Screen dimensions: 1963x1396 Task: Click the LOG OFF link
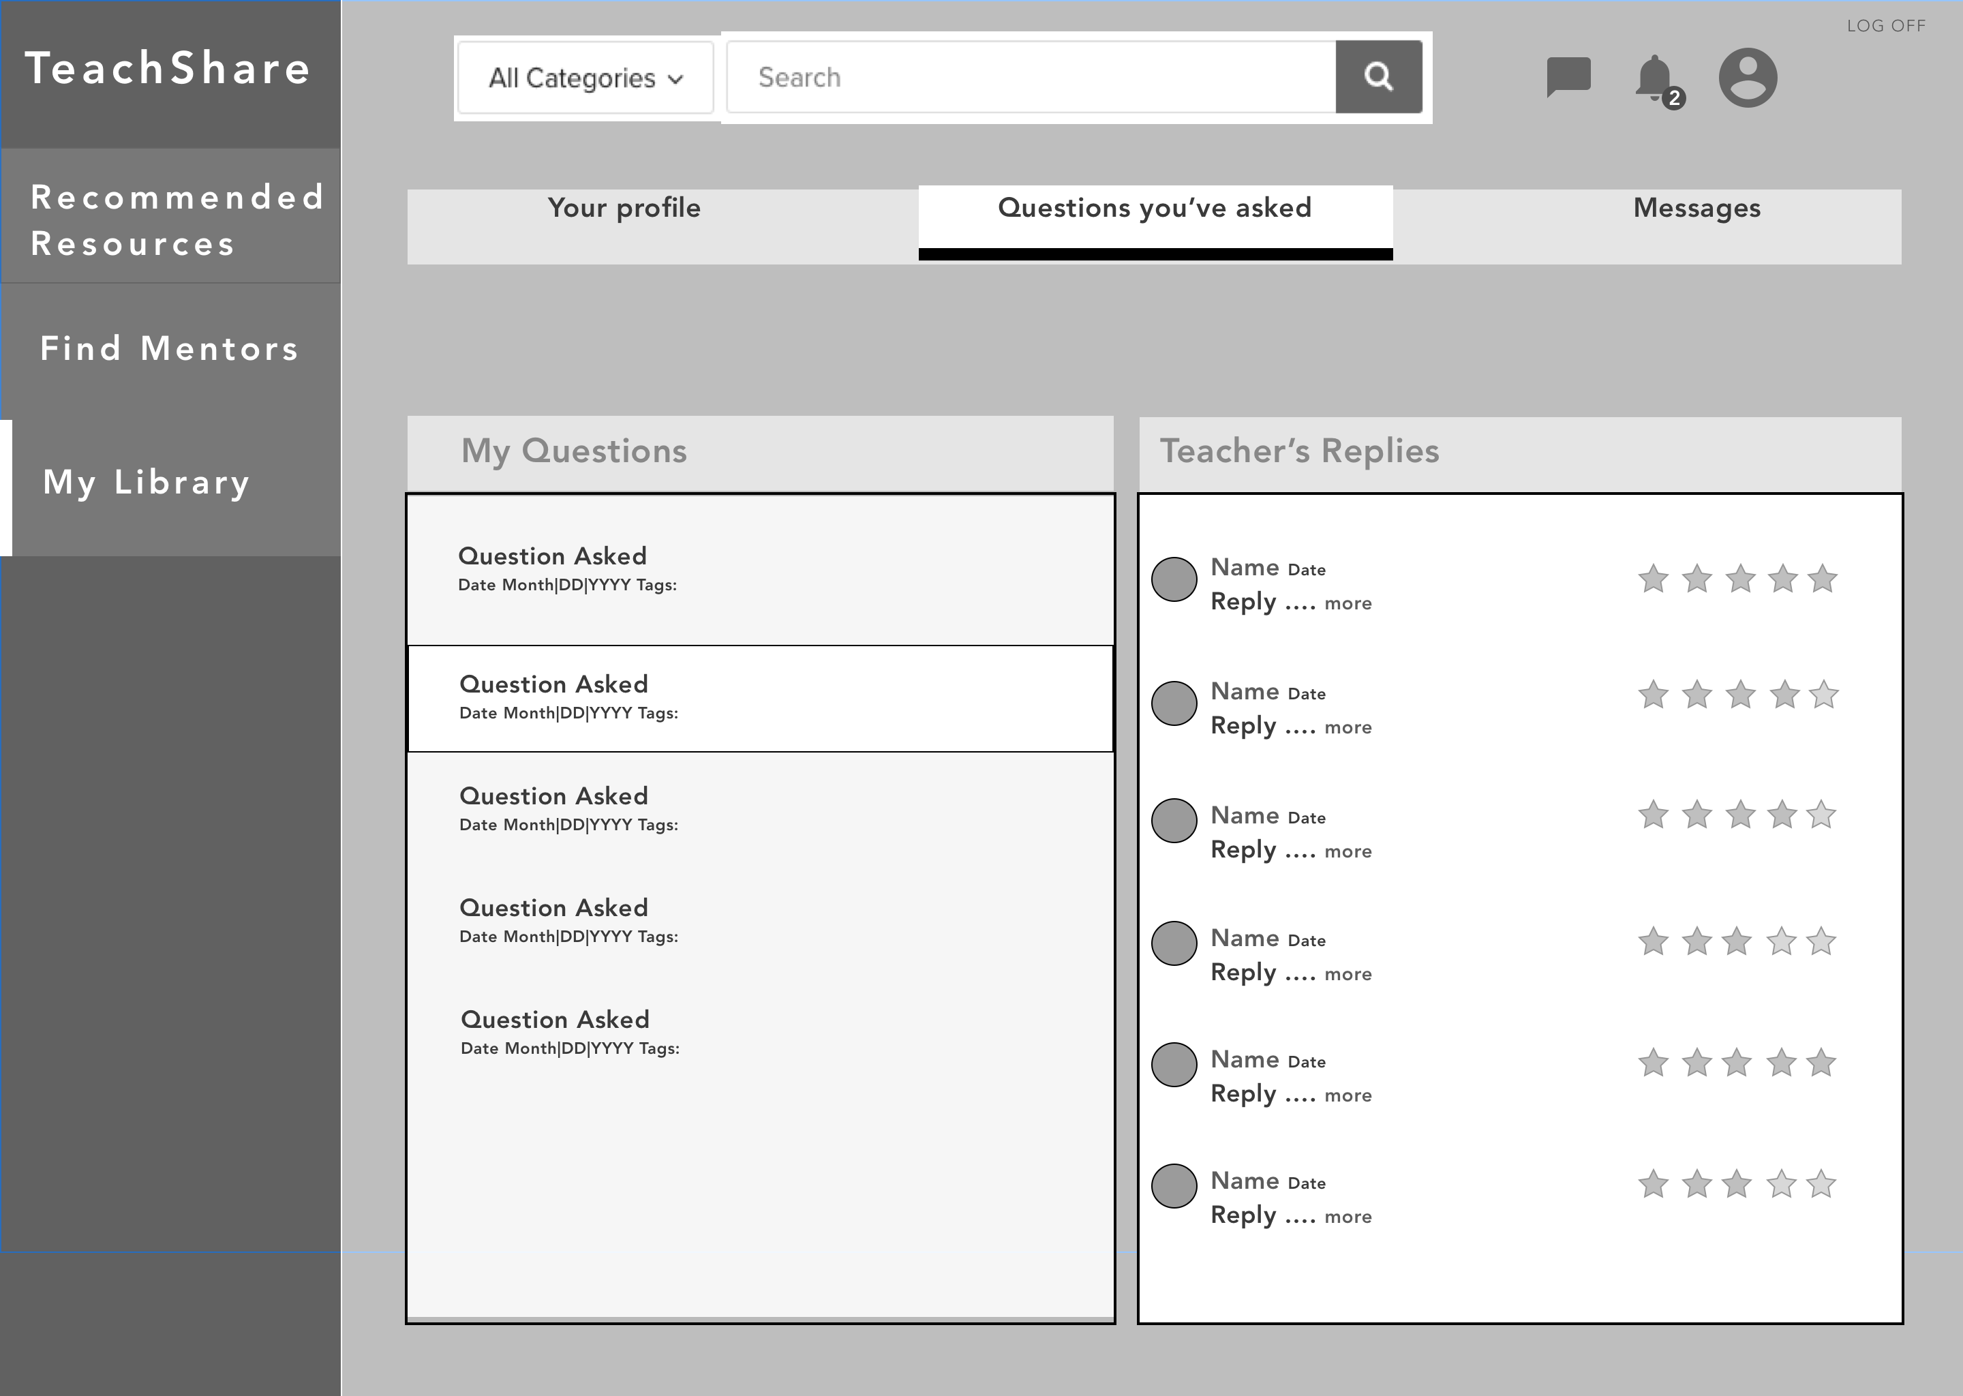click(x=1886, y=26)
